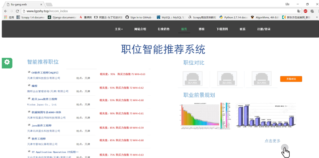Select 服务 in the navigation bar
This screenshot has width=319, height=158.
coord(184,29)
